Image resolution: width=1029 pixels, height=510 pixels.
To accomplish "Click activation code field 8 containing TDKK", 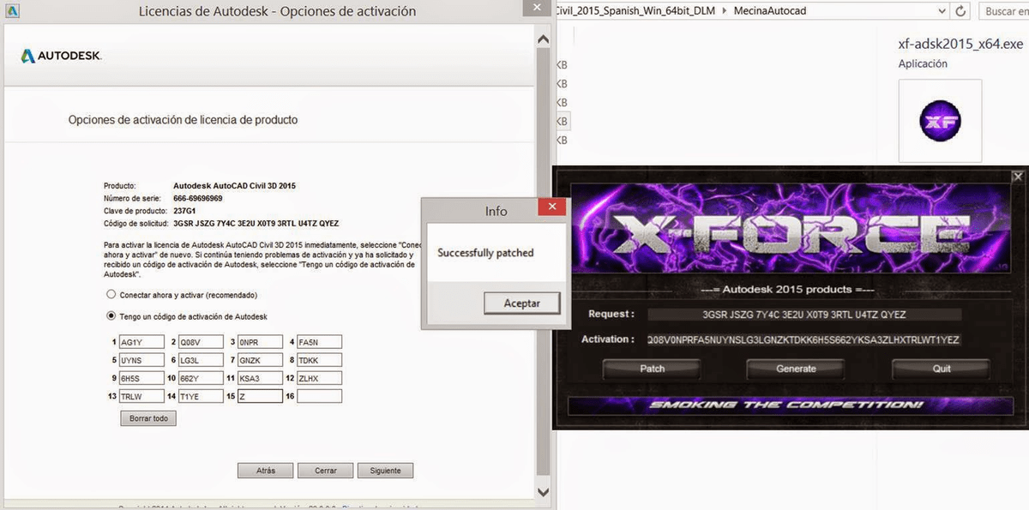I will pyautogui.click(x=319, y=360).
